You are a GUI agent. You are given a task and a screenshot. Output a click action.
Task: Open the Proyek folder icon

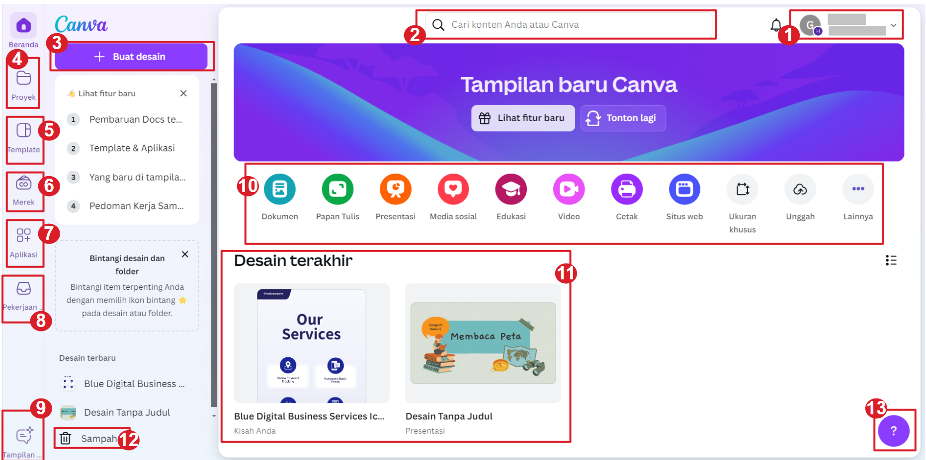[x=23, y=78]
